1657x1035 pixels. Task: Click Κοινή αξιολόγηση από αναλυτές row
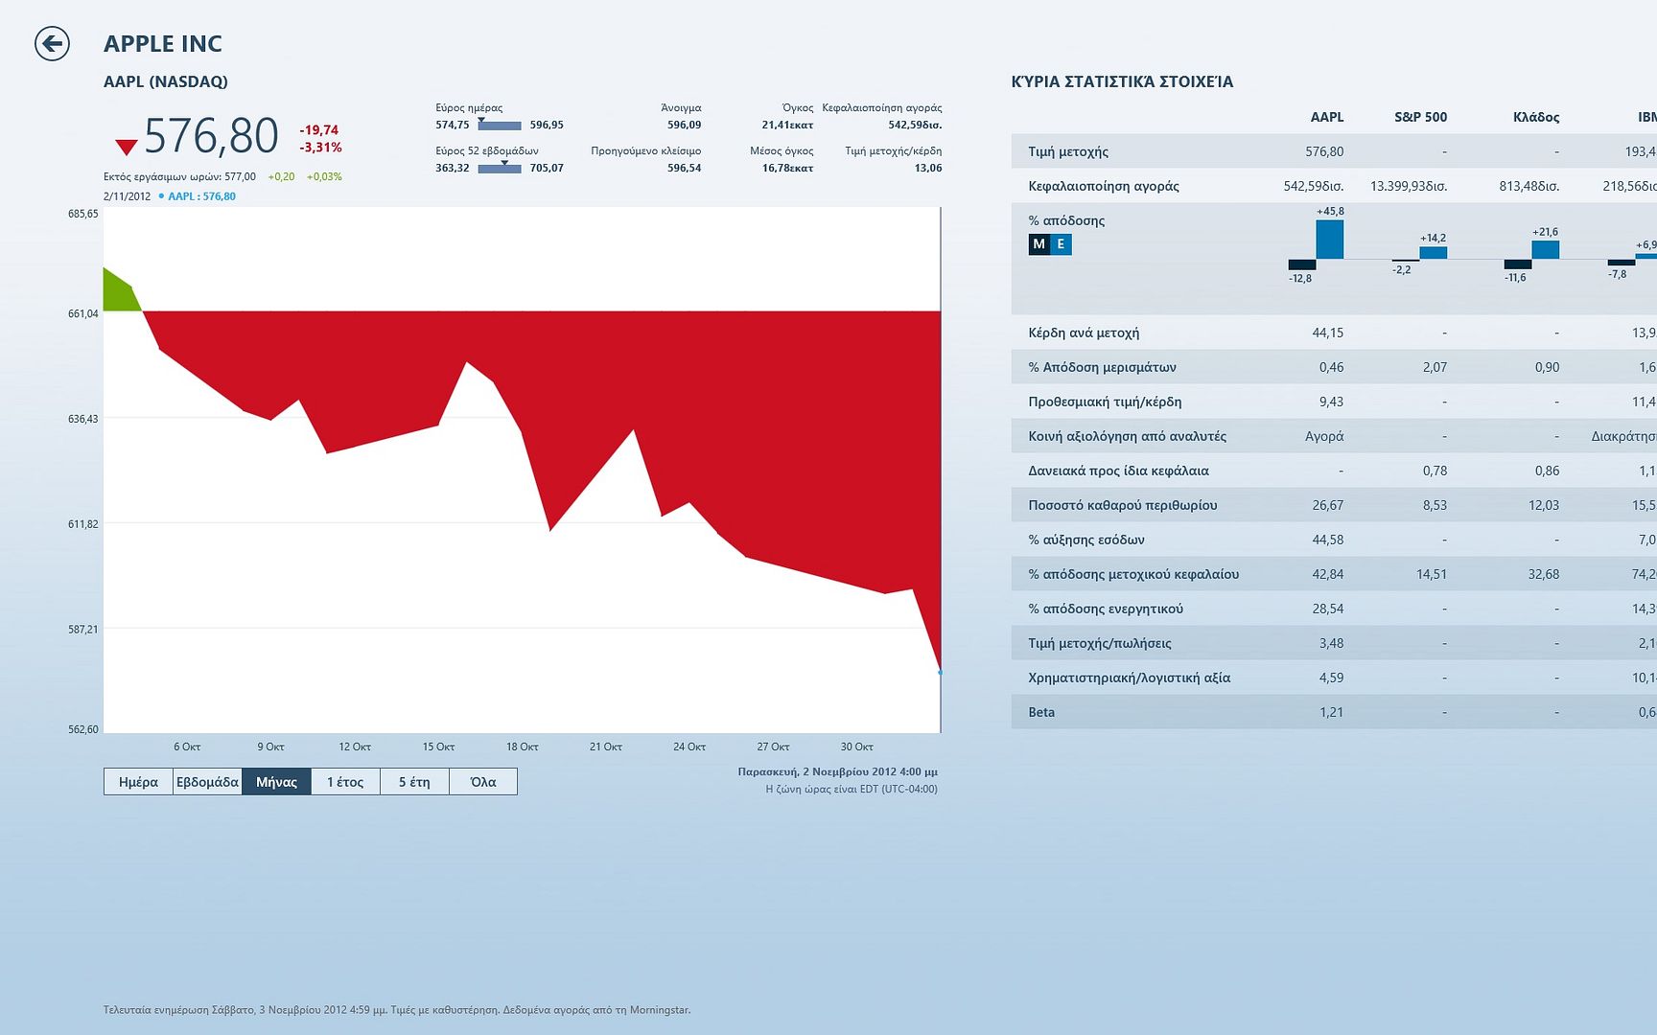point(1334,436)
